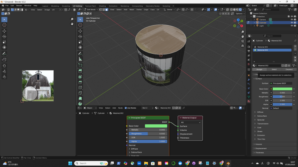
Task: Hide the Cylinder object in outliner
Action: [x=292, y=23]
